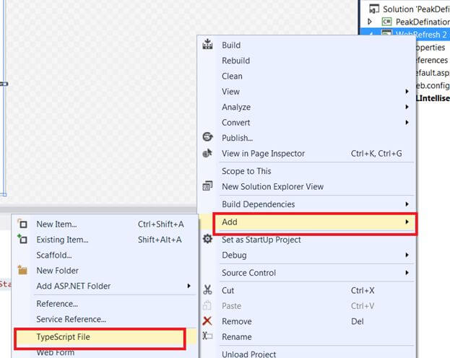This screenshot has height=358, width=450.
Task: Select the Source Control entry
Action: coord(307,273)
